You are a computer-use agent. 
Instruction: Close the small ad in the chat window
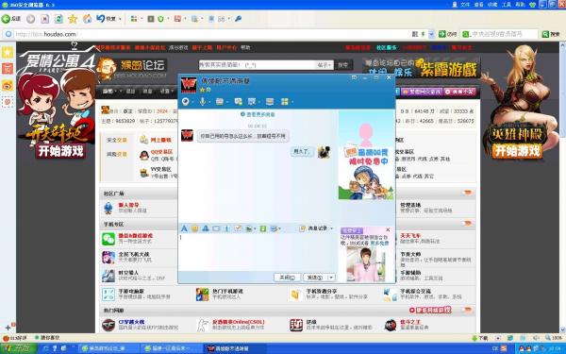pos(388,229)
